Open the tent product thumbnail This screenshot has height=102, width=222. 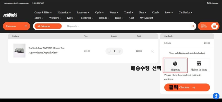pyautogui.click(x=19, y=51)
